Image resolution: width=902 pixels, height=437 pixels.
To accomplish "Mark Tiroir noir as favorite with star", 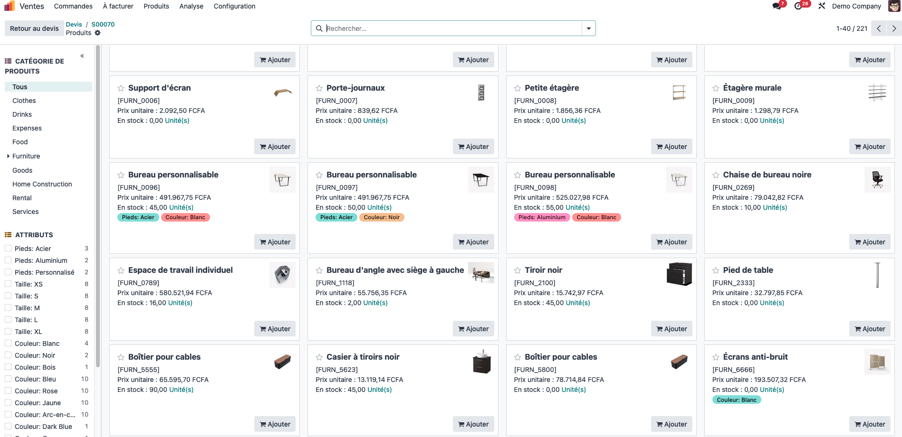I will 518,270.
